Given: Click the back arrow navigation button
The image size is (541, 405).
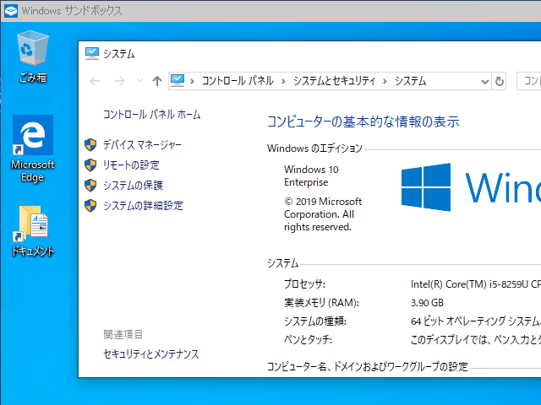Looking at the screenshot, I should click(x=95, y=81).
